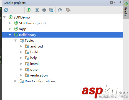Image resolution: width=129 pixels, height=100 pixels.
Task: Select the Tasks folder row
Action: (62, 41)
